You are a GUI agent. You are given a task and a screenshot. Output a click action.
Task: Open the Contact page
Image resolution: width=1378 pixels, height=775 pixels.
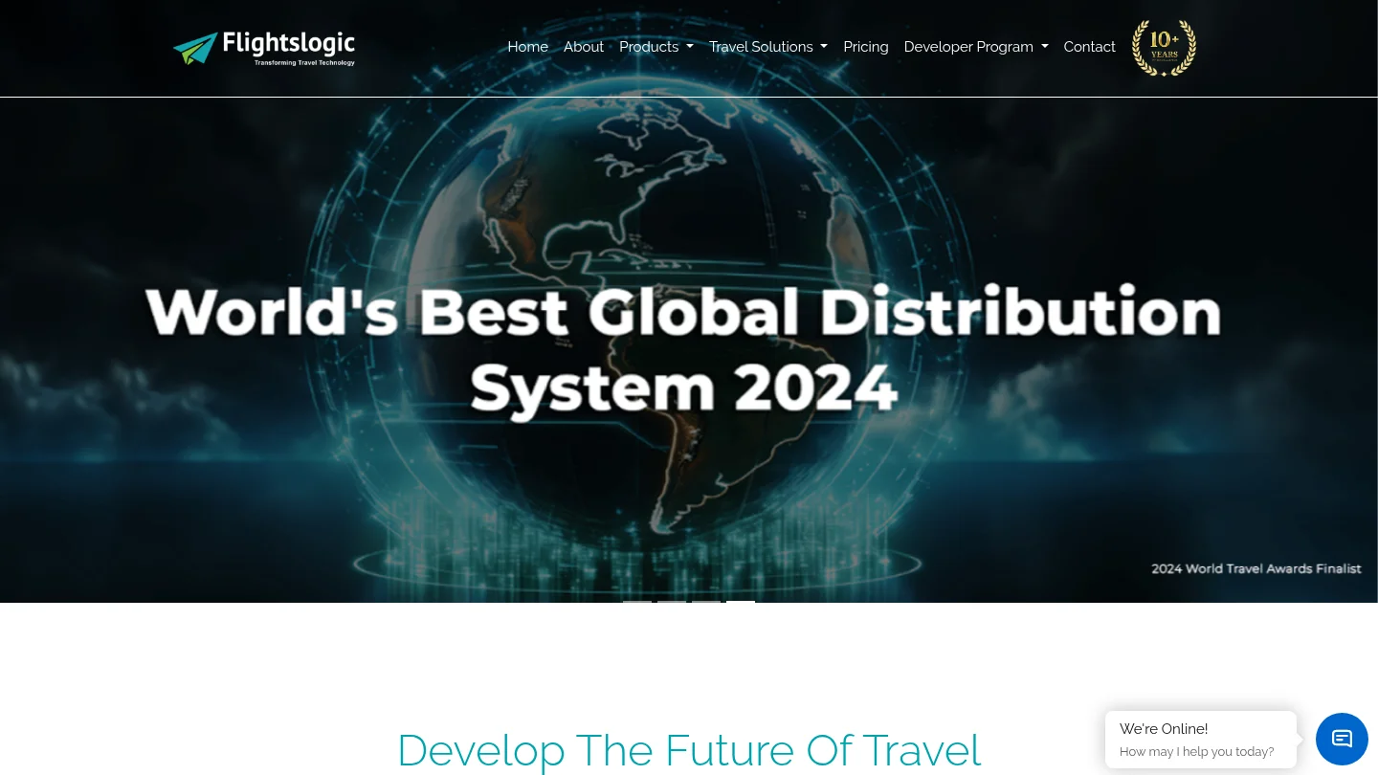pos(1090,47)
